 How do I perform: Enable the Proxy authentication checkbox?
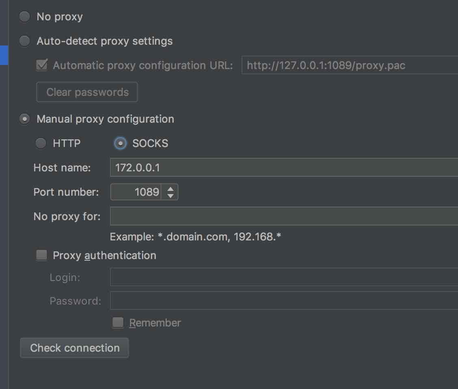tap(41, 255)
